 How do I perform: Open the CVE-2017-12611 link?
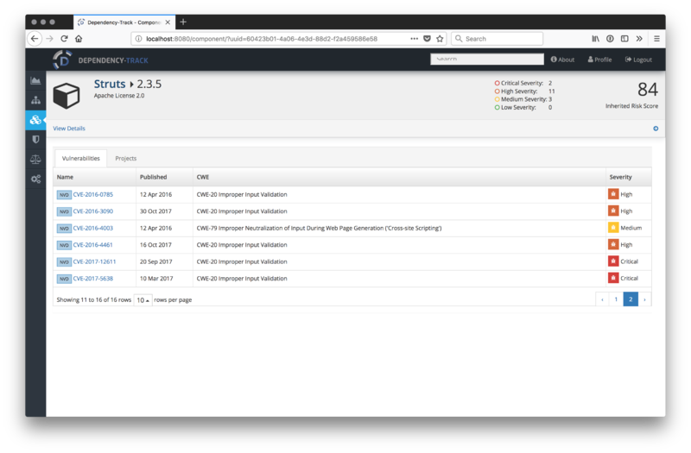pos(94,261)
